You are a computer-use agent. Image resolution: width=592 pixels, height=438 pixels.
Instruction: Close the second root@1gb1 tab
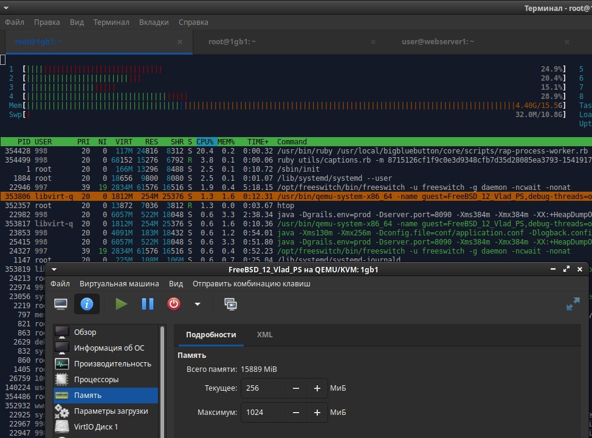tap(373, 42)
